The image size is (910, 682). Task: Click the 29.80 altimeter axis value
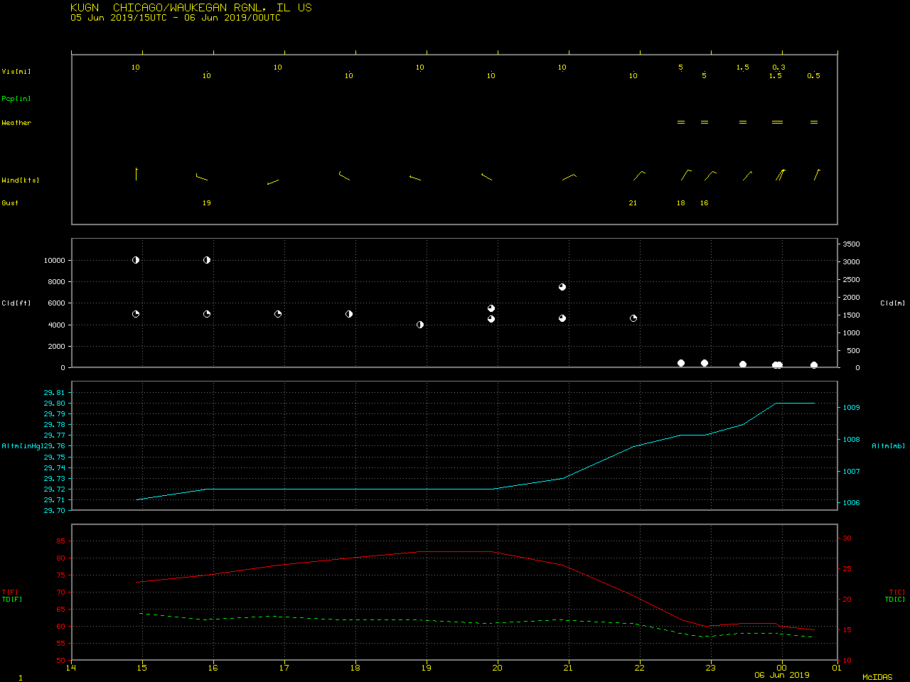tap(54, 404)
